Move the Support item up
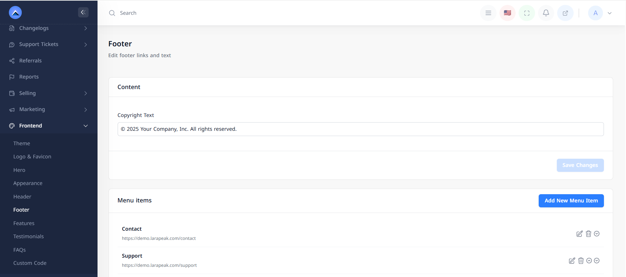The height and width of the screenshot is (277, 626). 589,261
